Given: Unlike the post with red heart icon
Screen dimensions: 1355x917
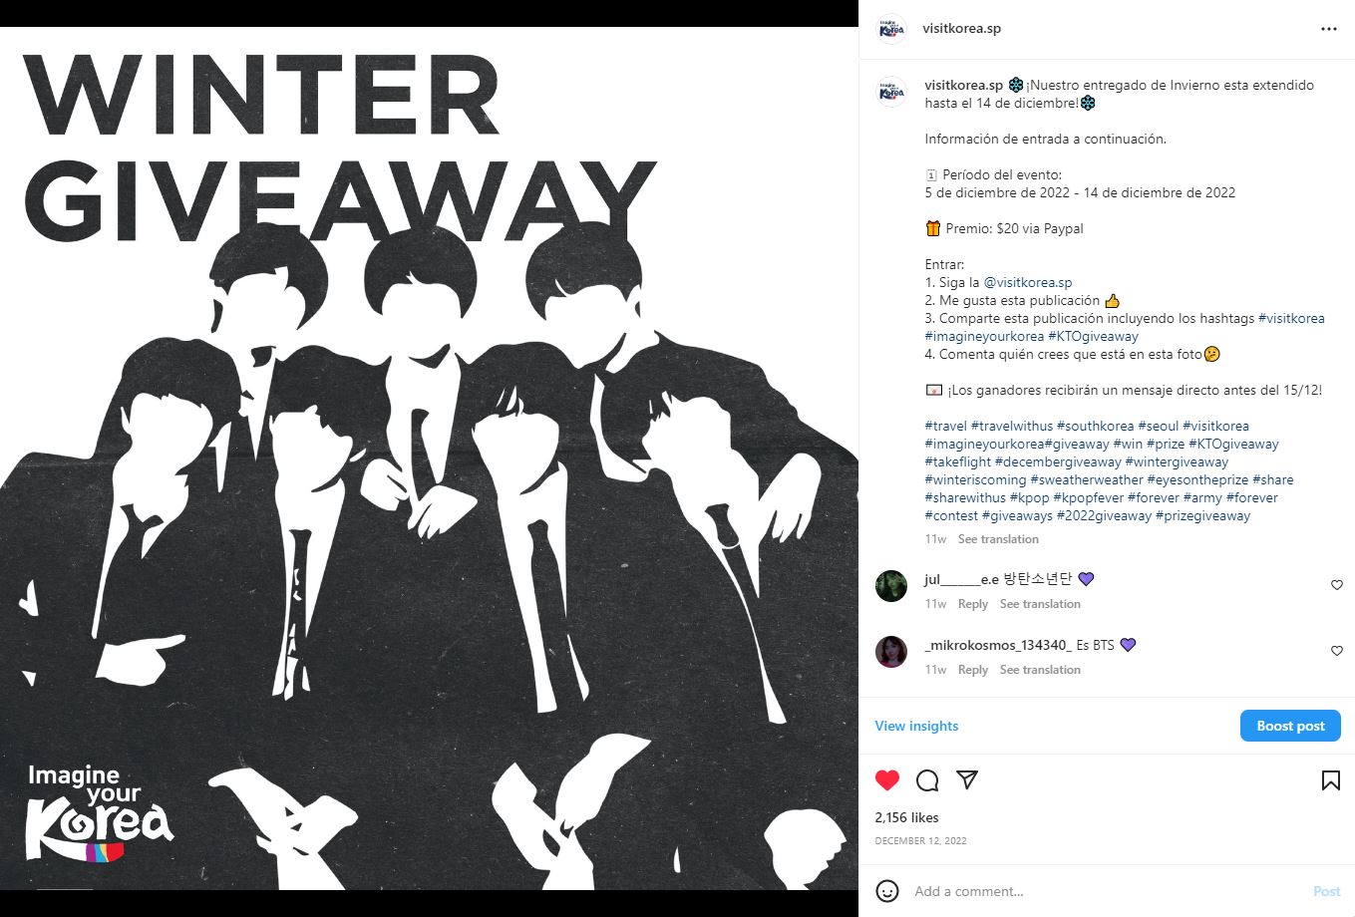Looking at the screenshot, I should point(887,780).
